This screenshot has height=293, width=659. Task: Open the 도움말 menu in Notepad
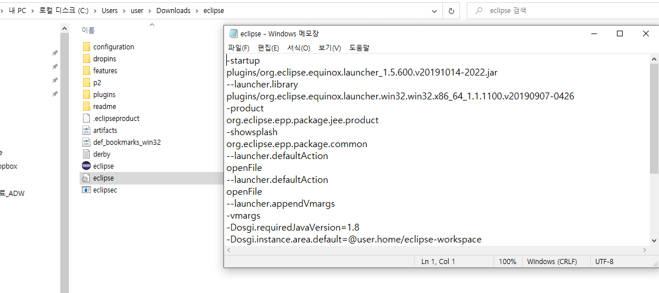[x=359, y=48]
